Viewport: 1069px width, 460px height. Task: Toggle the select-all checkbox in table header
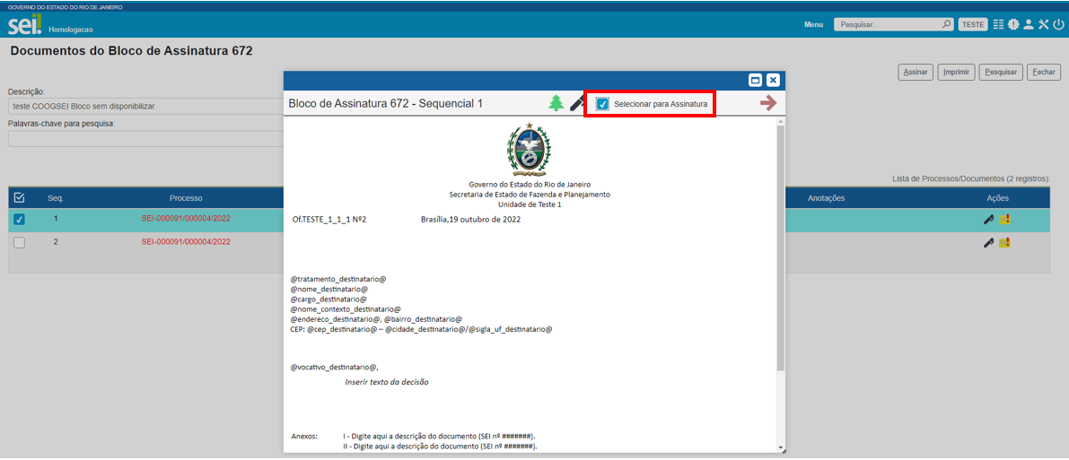(x=20, y=197)
